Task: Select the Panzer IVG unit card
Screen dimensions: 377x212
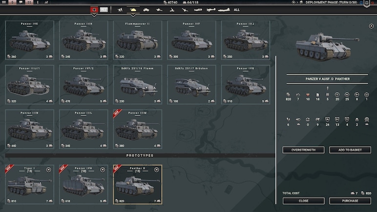Action: 246,85
